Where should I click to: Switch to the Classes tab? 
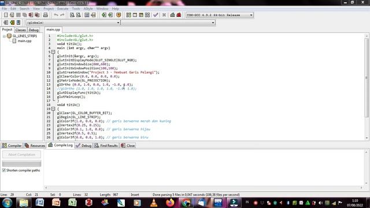point(21,30)
